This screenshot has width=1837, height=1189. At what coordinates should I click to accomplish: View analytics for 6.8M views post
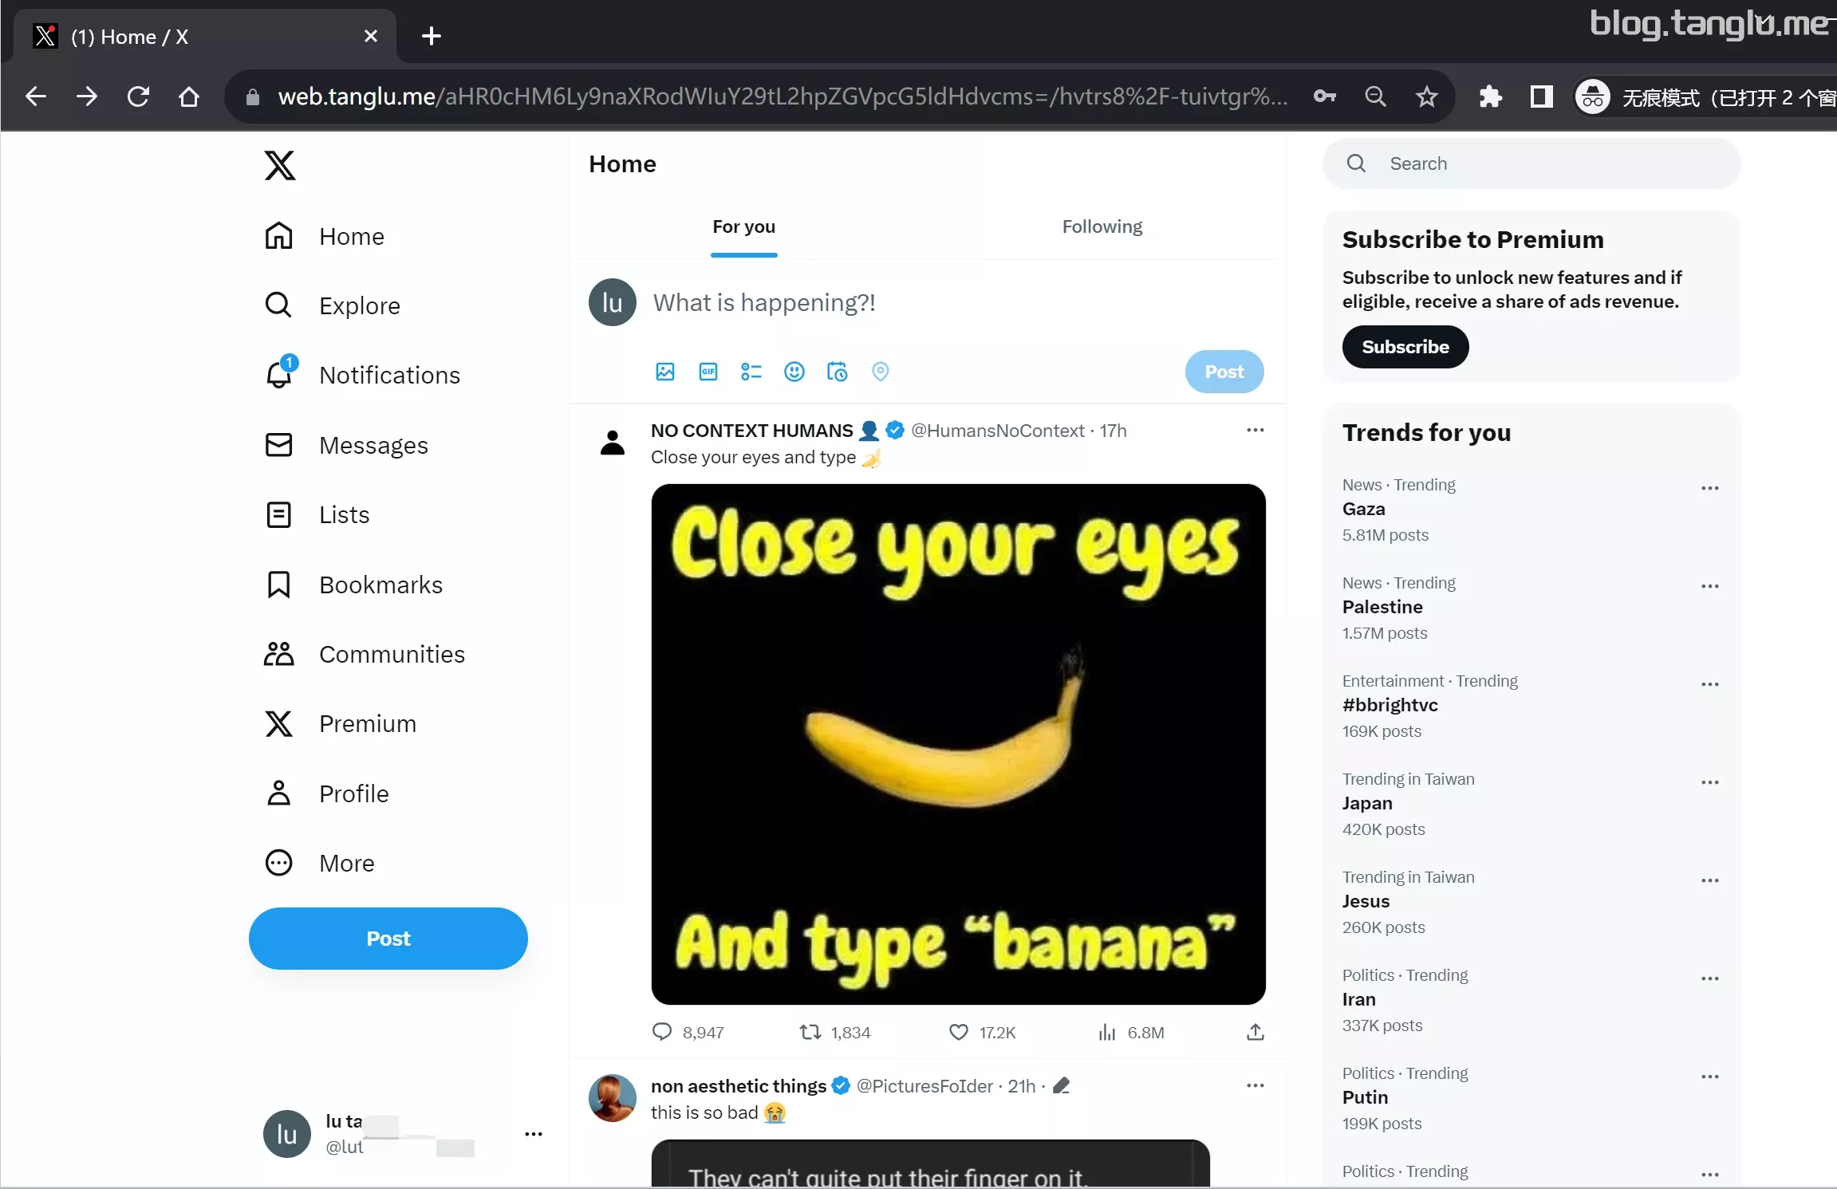[1131, 1033]
